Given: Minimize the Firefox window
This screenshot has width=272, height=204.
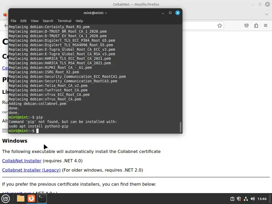Looking at the screenshot, I should click(253, 5).
